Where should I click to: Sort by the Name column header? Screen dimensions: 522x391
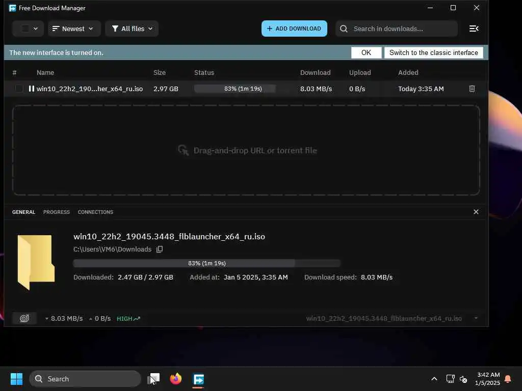click(45, 72)
